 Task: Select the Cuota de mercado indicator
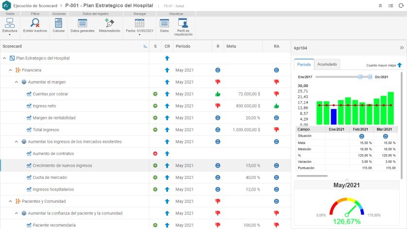[50, 177]
